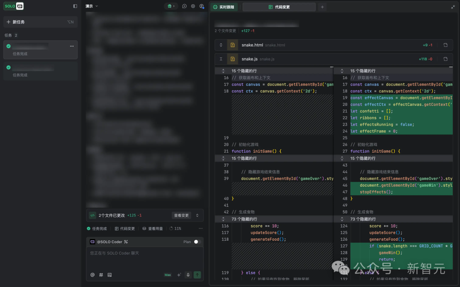460x287 pixels.
Task: Open settings gear in chat header
Action: [193, 6]
